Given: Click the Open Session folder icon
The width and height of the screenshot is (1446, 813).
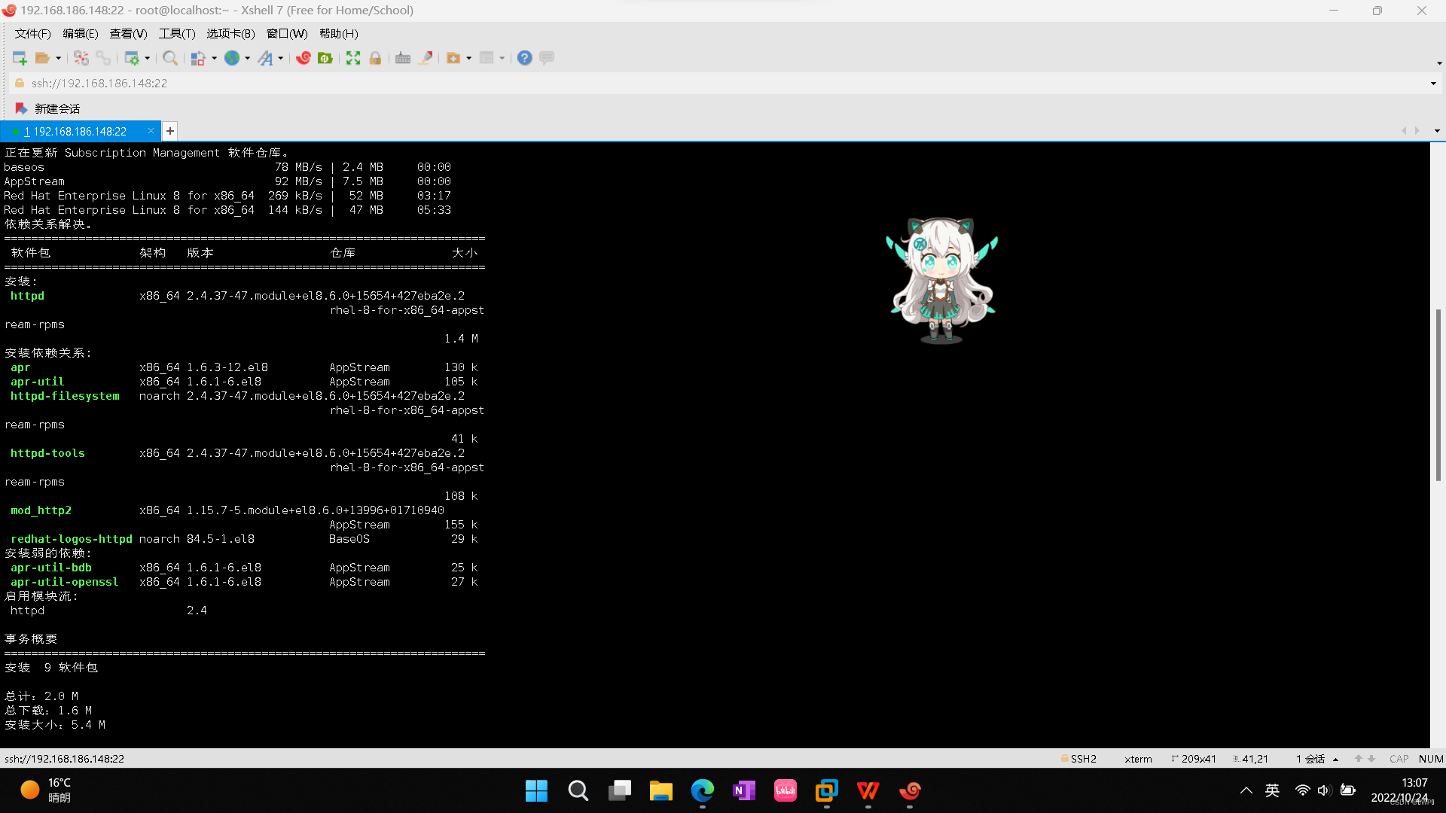Looking at the screenshot, I should (42, 58).
